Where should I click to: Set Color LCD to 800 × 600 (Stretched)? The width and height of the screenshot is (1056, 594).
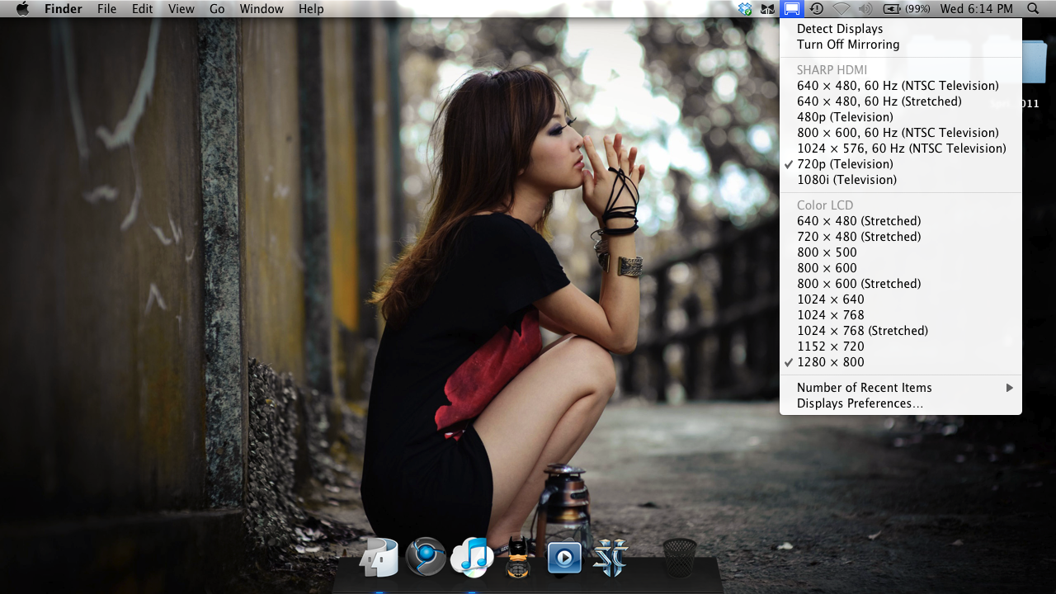click(x=901, y=284)
